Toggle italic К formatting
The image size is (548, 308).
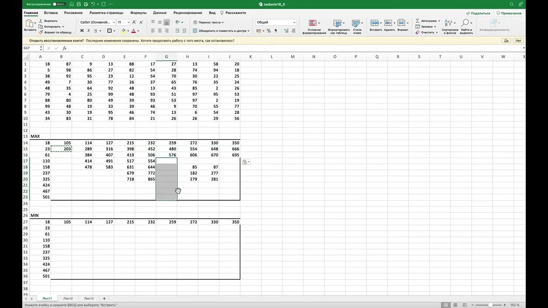tap(89, 31)
